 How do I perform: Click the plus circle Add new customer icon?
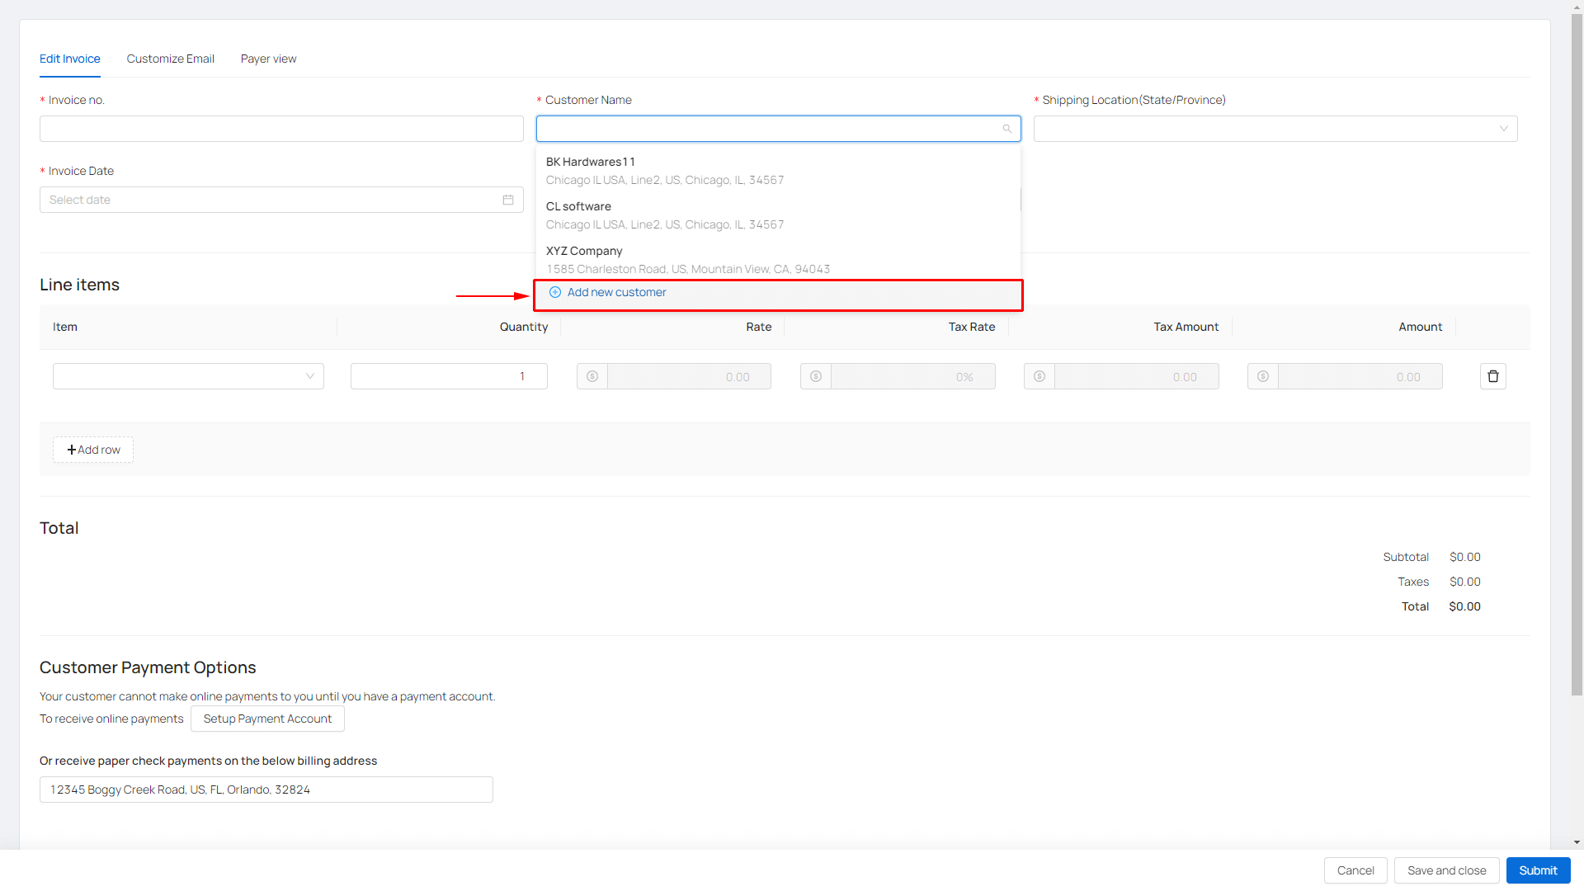coord(555,292)
